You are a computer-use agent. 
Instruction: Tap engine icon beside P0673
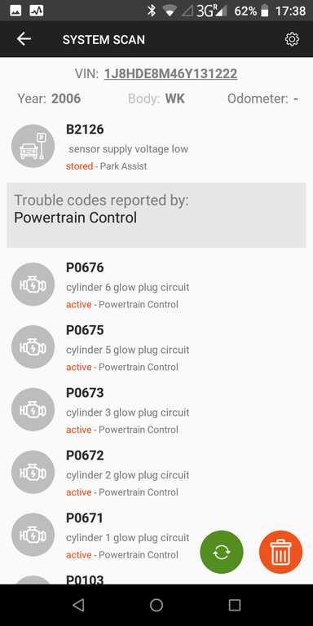pos(33,410)
